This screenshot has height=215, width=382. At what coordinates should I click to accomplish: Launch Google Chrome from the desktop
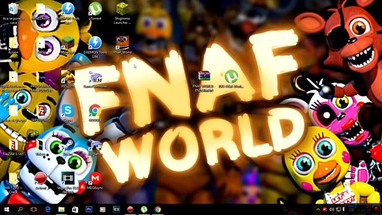tap(95, 111)
